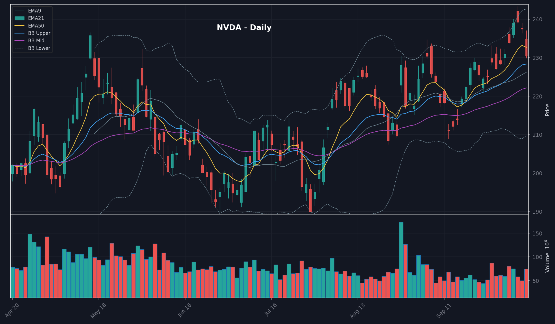The height and width of the screenshot is (324, 555).
Task: Click the EMA21 legend label
Action: pos(36,18)
